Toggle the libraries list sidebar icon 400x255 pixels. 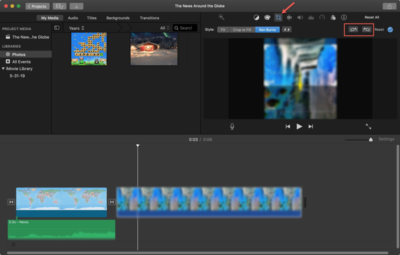tap(57, 27)
